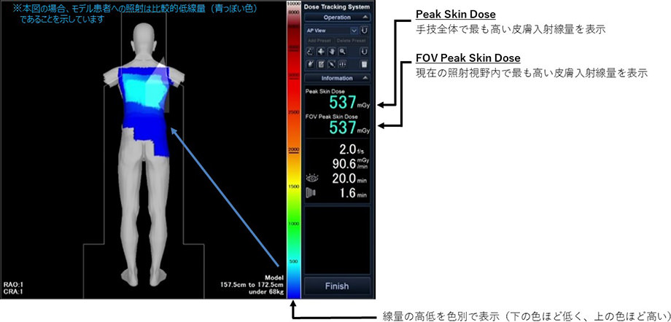
Task: Select the four-arrow move tool icon
Action: click(322, 52)
